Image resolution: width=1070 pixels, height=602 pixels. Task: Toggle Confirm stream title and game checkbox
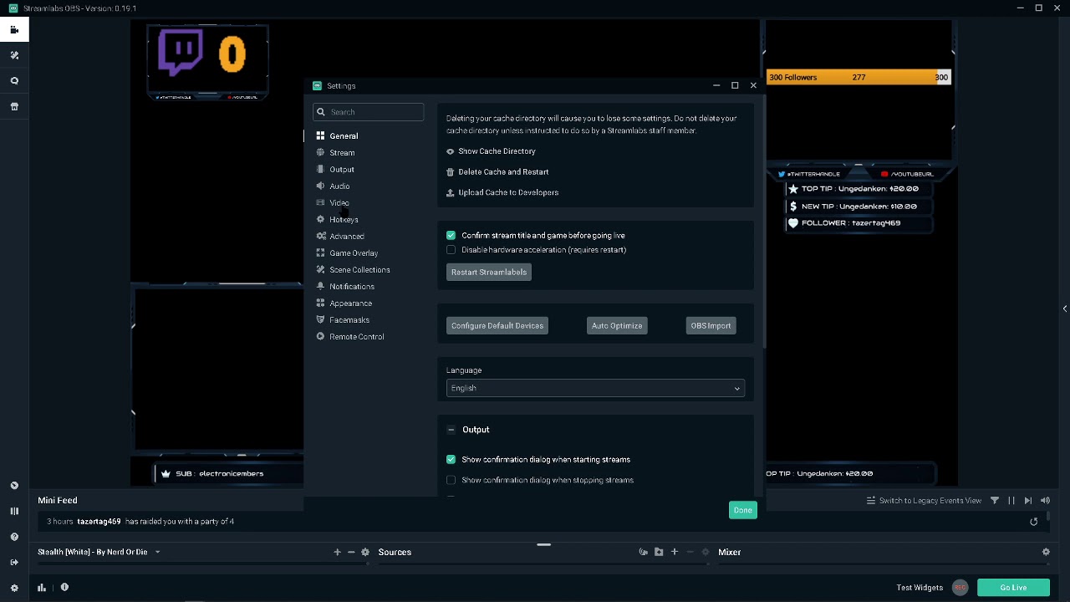point(451,236)
